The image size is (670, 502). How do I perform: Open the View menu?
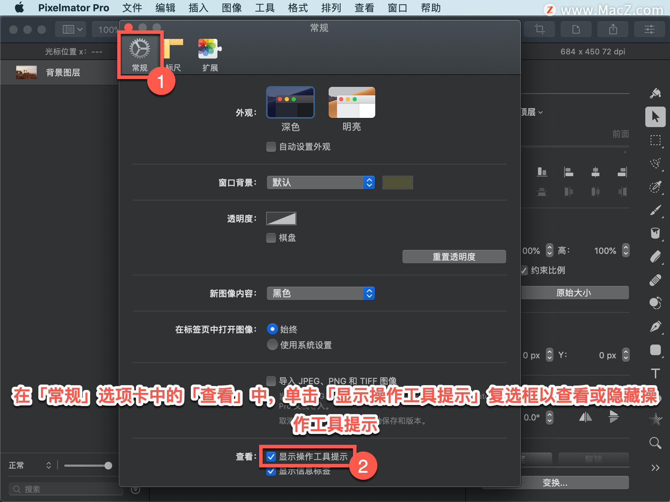(364, 8)
